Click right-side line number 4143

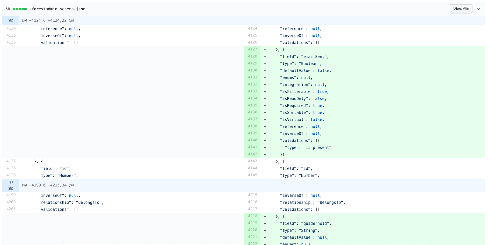pyautogui.click(x=252, y=161)
